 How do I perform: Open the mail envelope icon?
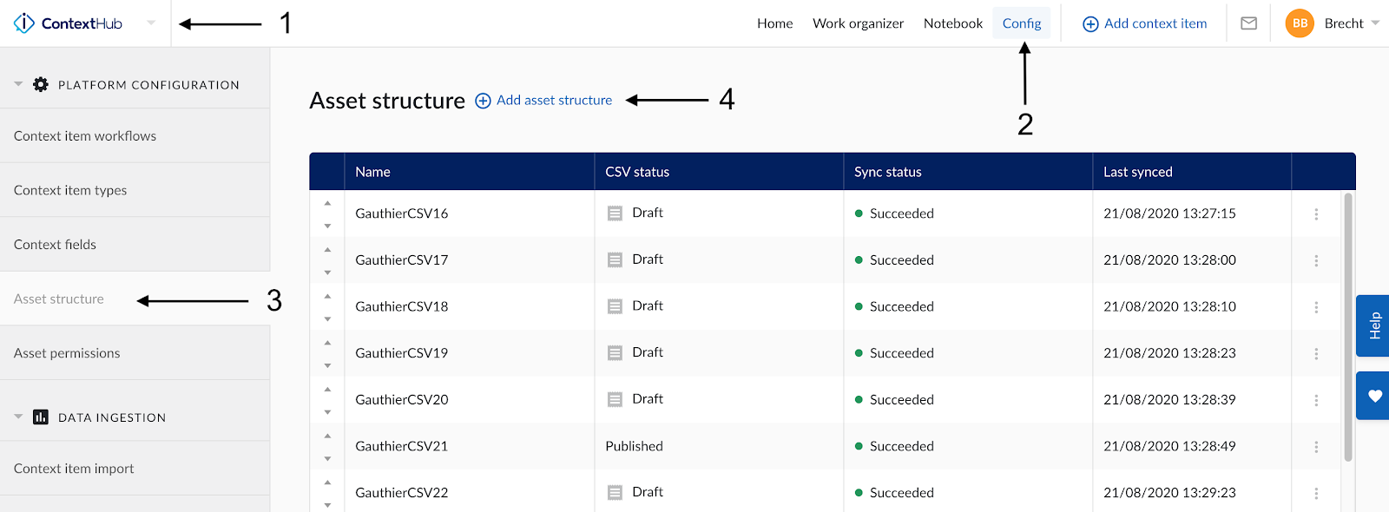coord(1248,23)
